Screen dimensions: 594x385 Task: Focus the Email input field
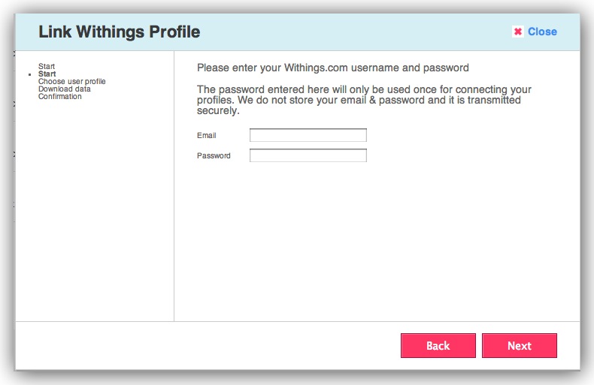(x=308, y=135)
